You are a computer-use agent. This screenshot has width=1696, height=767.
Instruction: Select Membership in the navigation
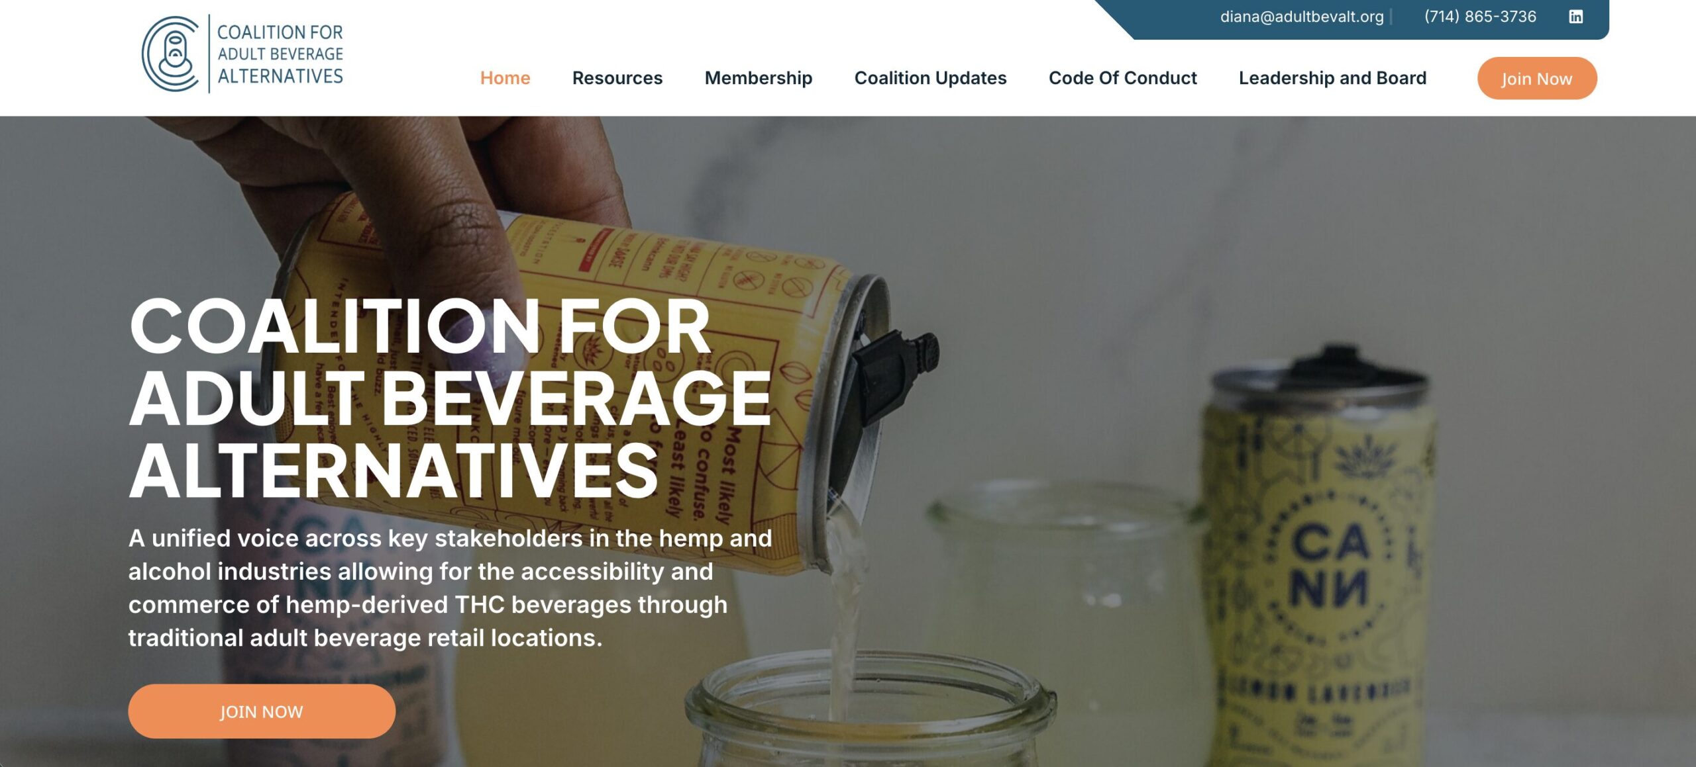coord(758,78)
